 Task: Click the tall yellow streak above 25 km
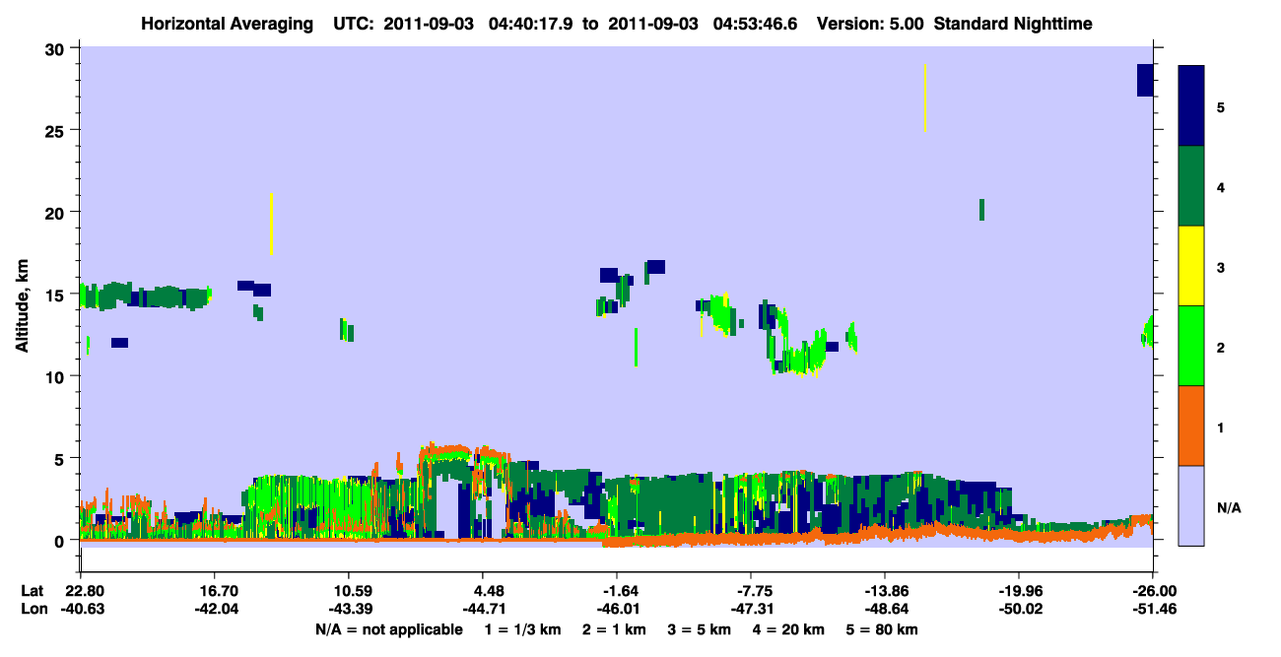(924, 98)
